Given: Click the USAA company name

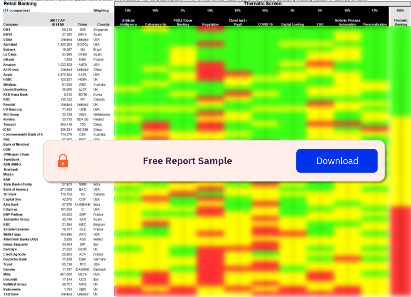Looking at the screenshot, I should [x=8, y=39].
